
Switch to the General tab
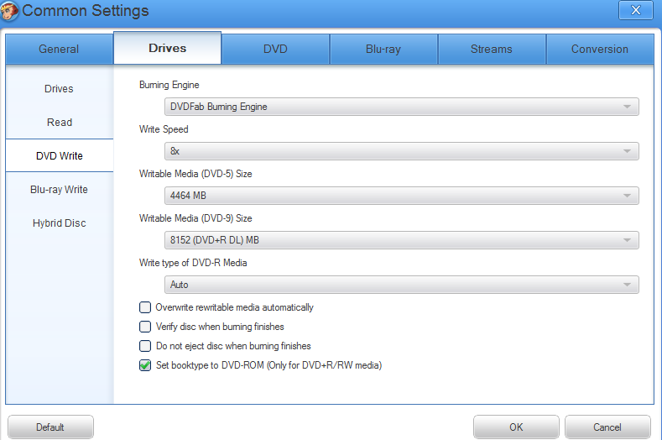click(59, 49)
